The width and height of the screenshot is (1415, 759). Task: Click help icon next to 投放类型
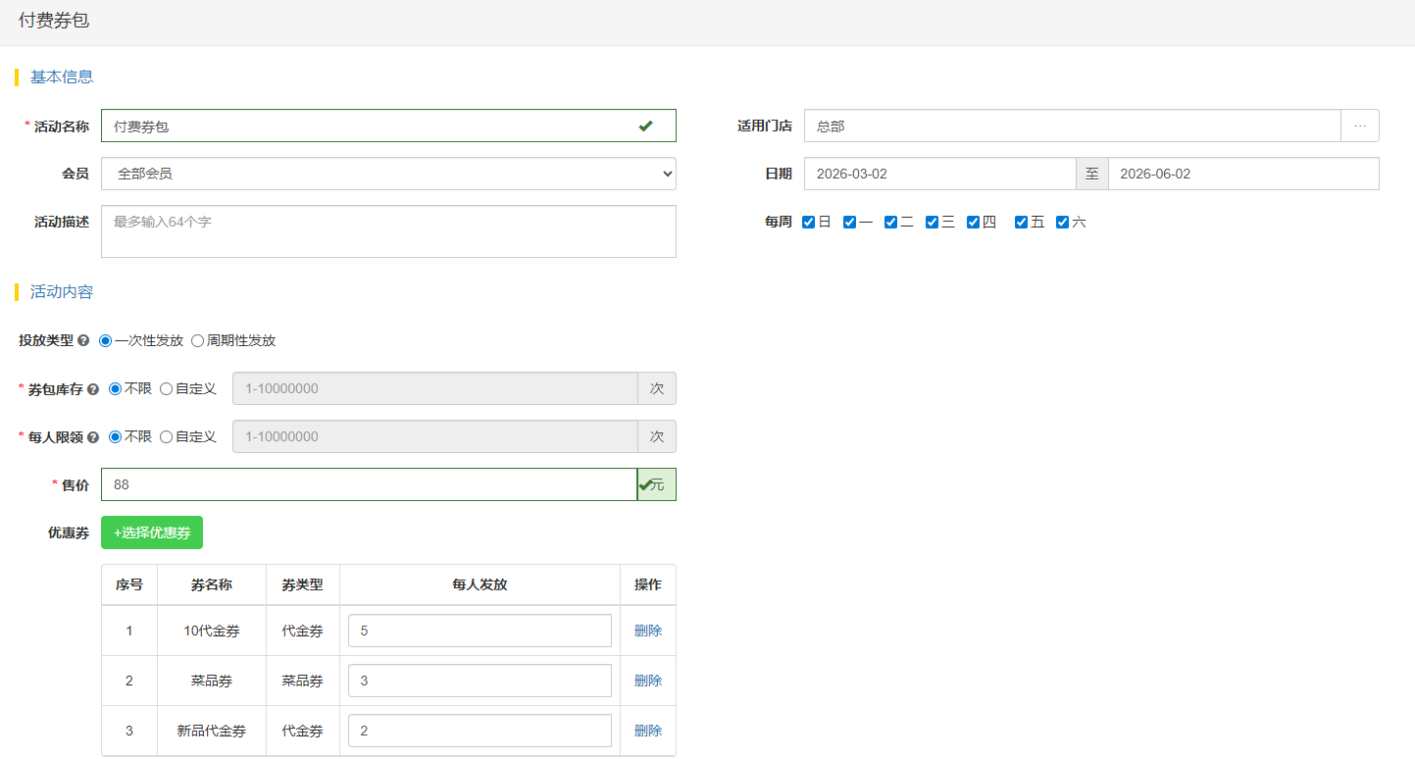(83, 341)
